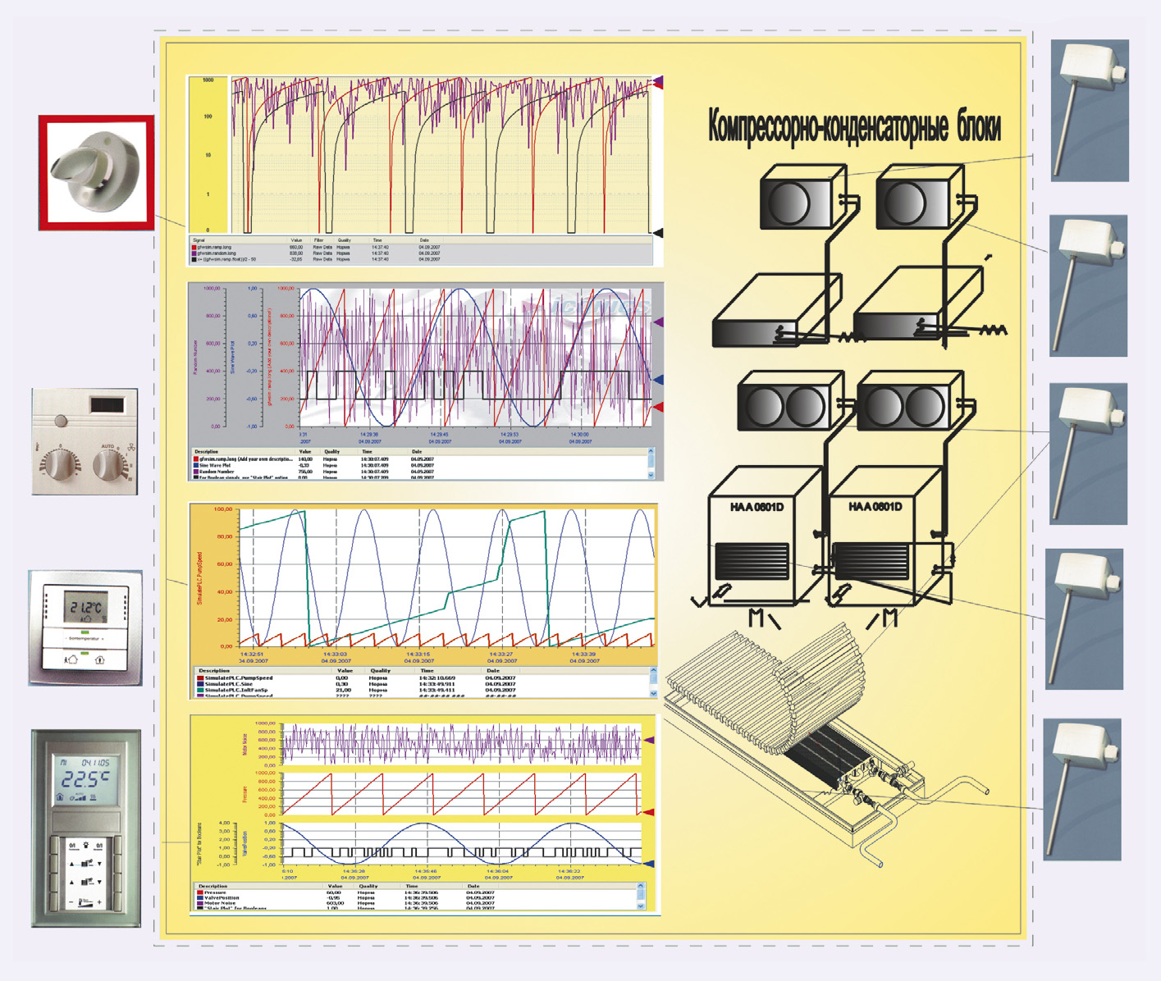Select the gfwsim.ramp.long signal row
The width and height of the screenshot is (1161, 981).
pos(421,247)
